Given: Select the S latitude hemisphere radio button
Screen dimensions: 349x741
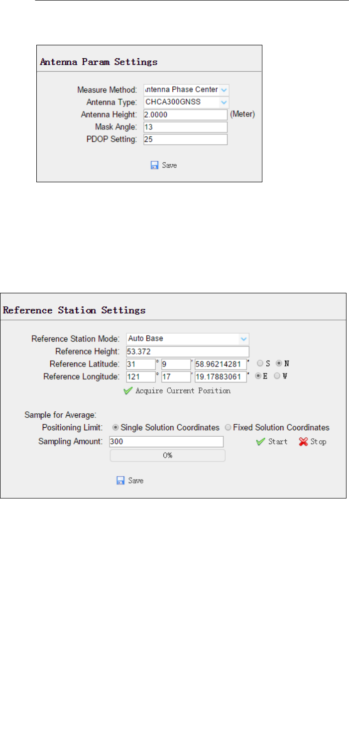Looking at the screenshot, I should 260,364.
